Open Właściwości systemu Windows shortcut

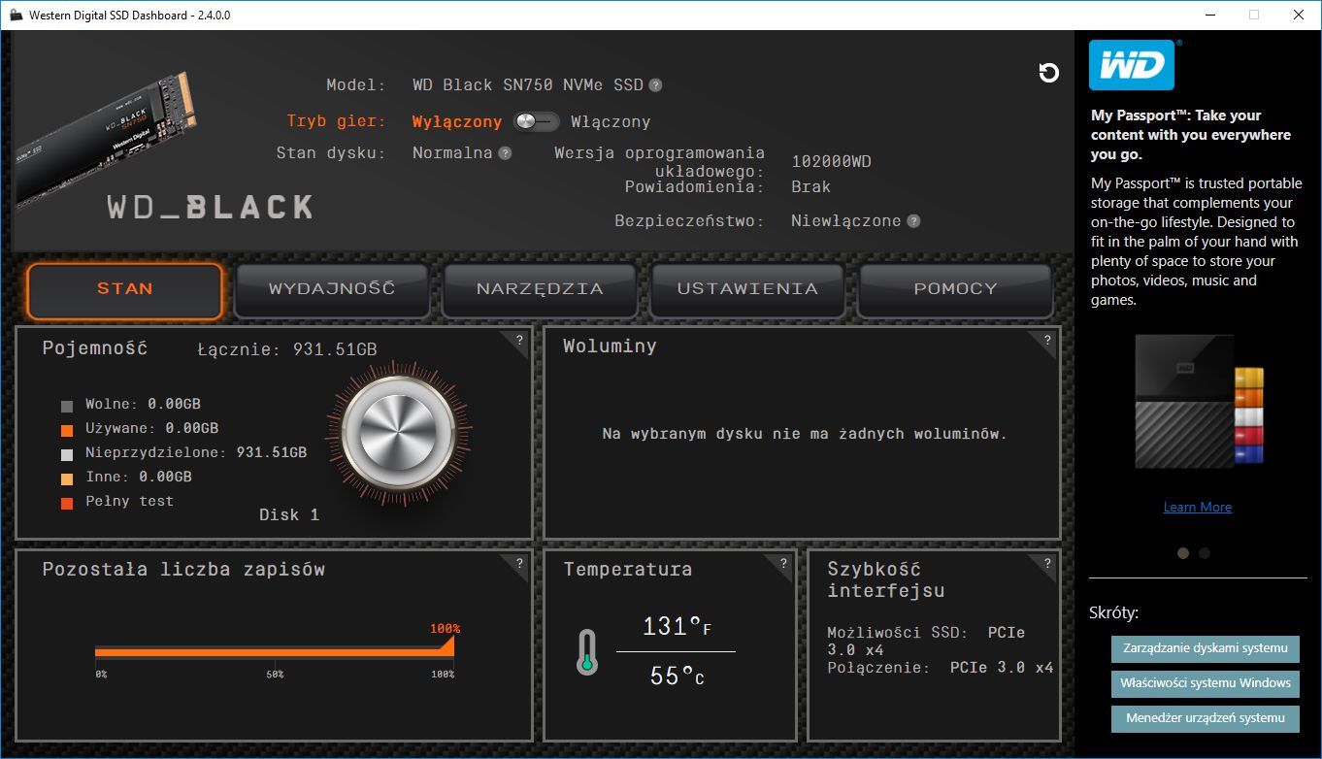pyautogui.click(x=1206, y=683)
